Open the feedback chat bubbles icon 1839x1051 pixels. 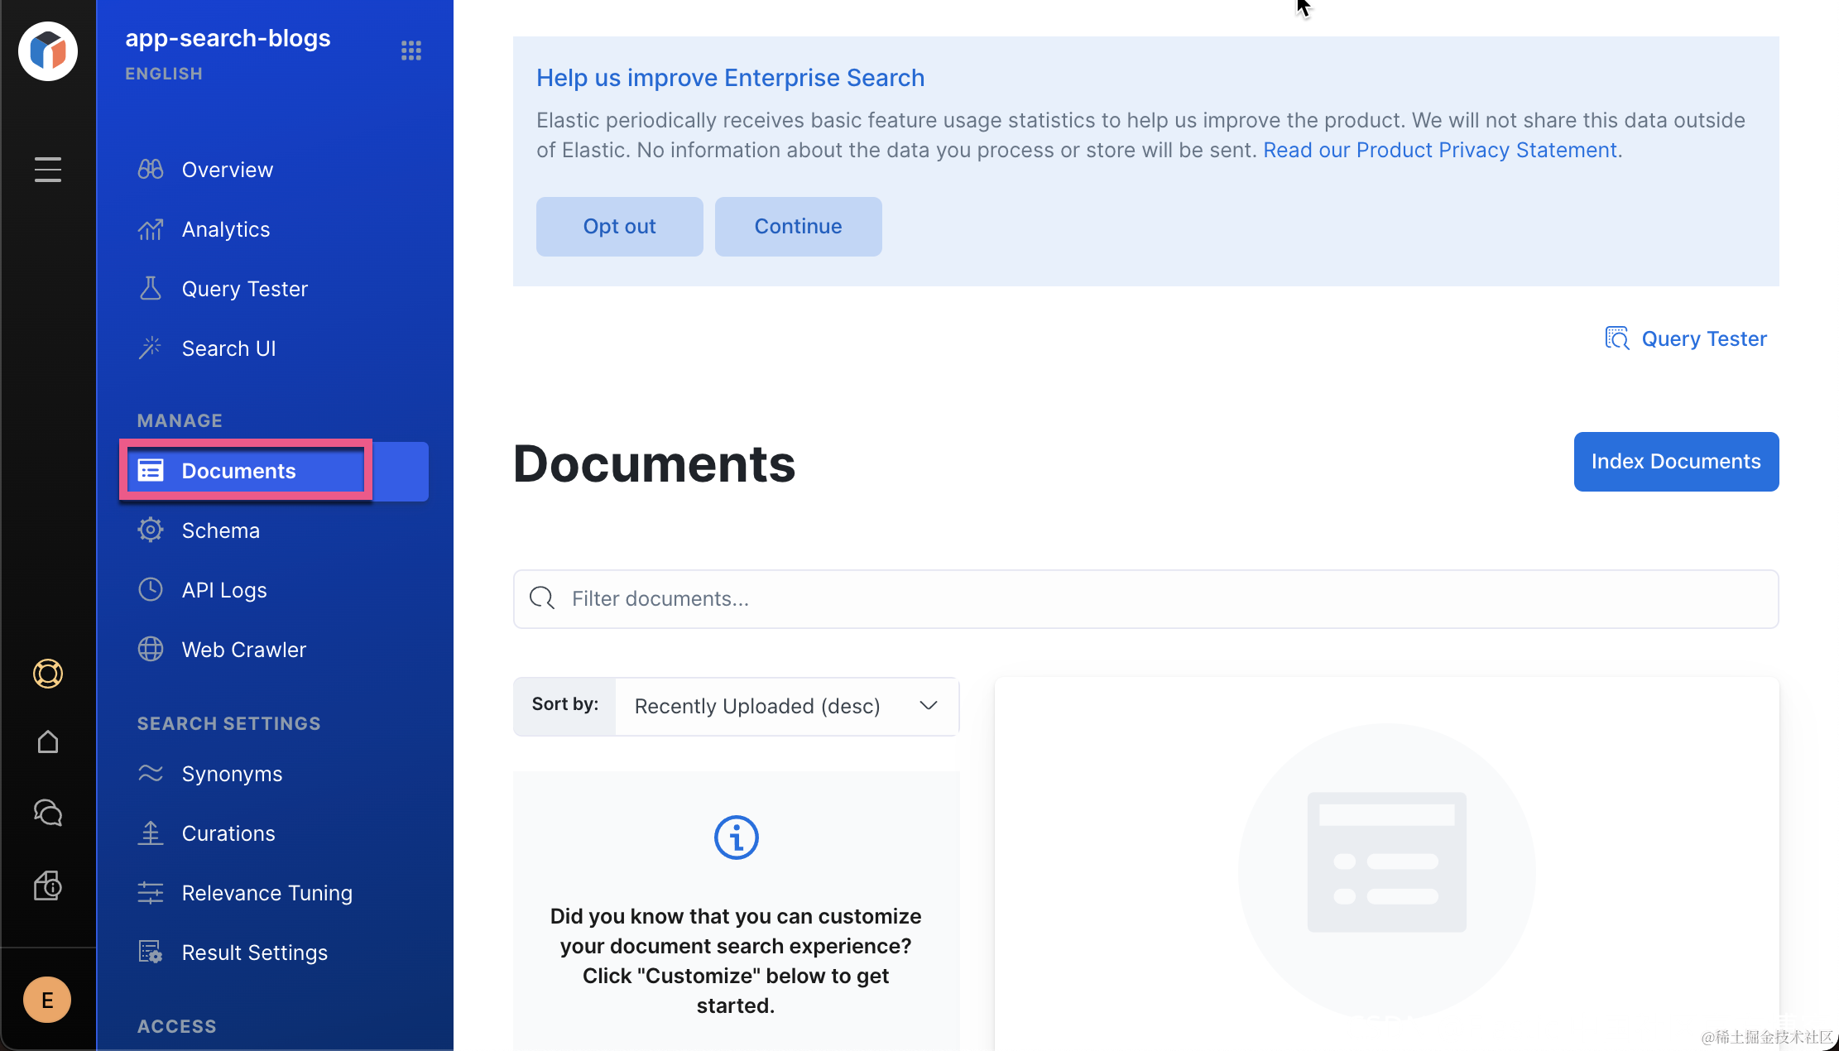(x=48, y=813)
